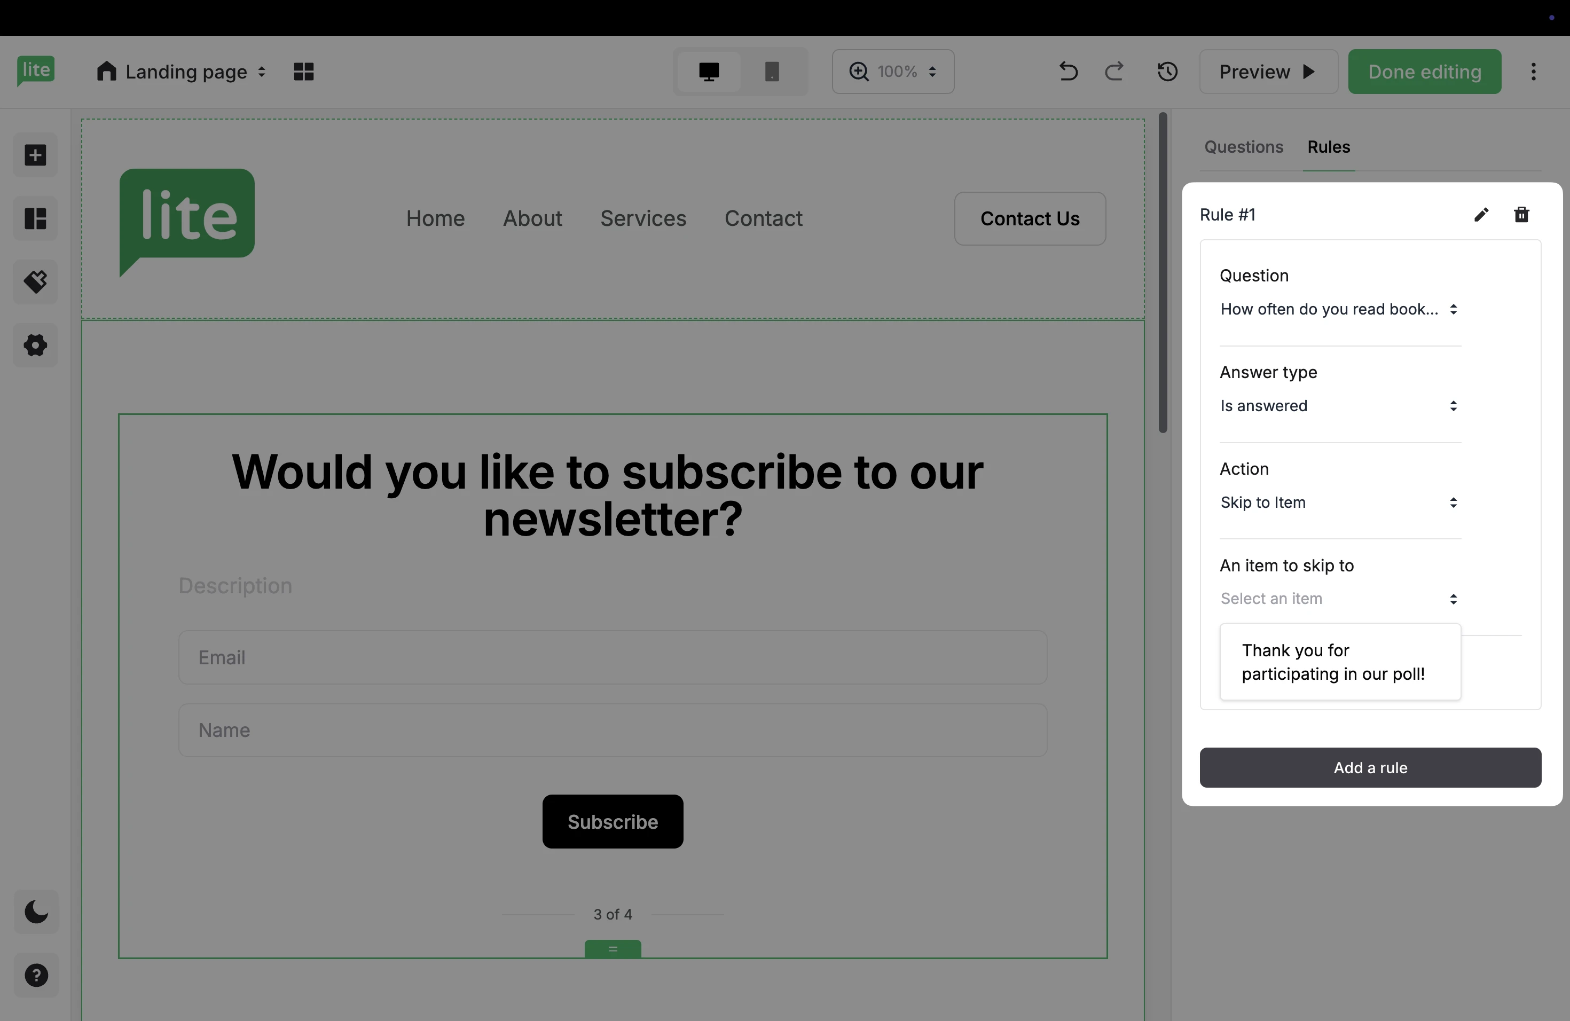Open the 100% zoom dropdown
The width and height of the screenshot is (1570, 1021).
point(892,71)
